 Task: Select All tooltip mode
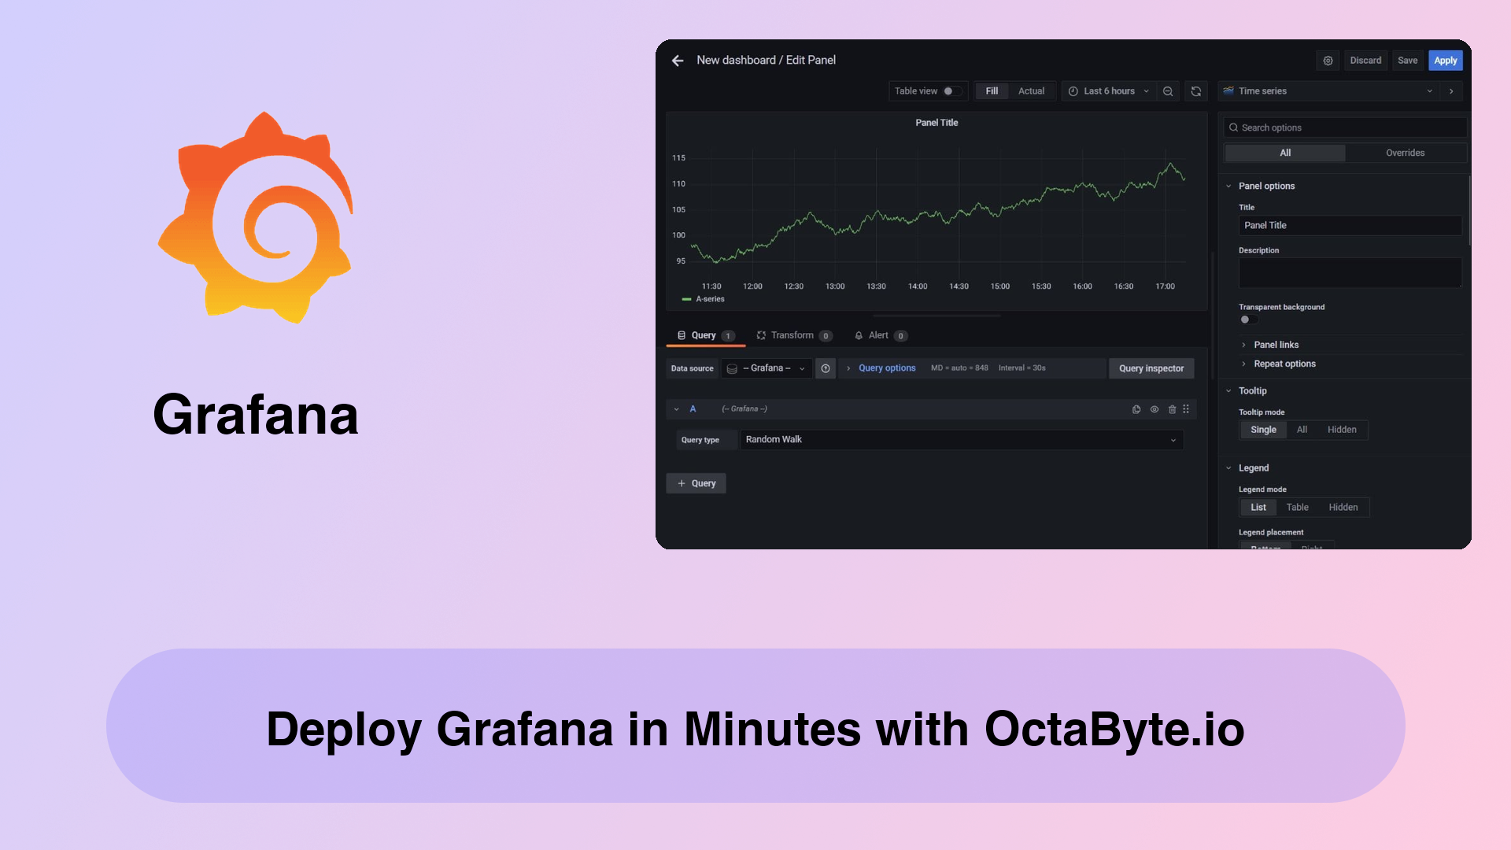click(1302, 430)
